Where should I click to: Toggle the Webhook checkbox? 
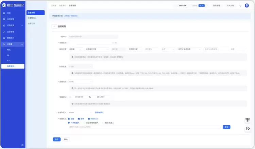88,119
